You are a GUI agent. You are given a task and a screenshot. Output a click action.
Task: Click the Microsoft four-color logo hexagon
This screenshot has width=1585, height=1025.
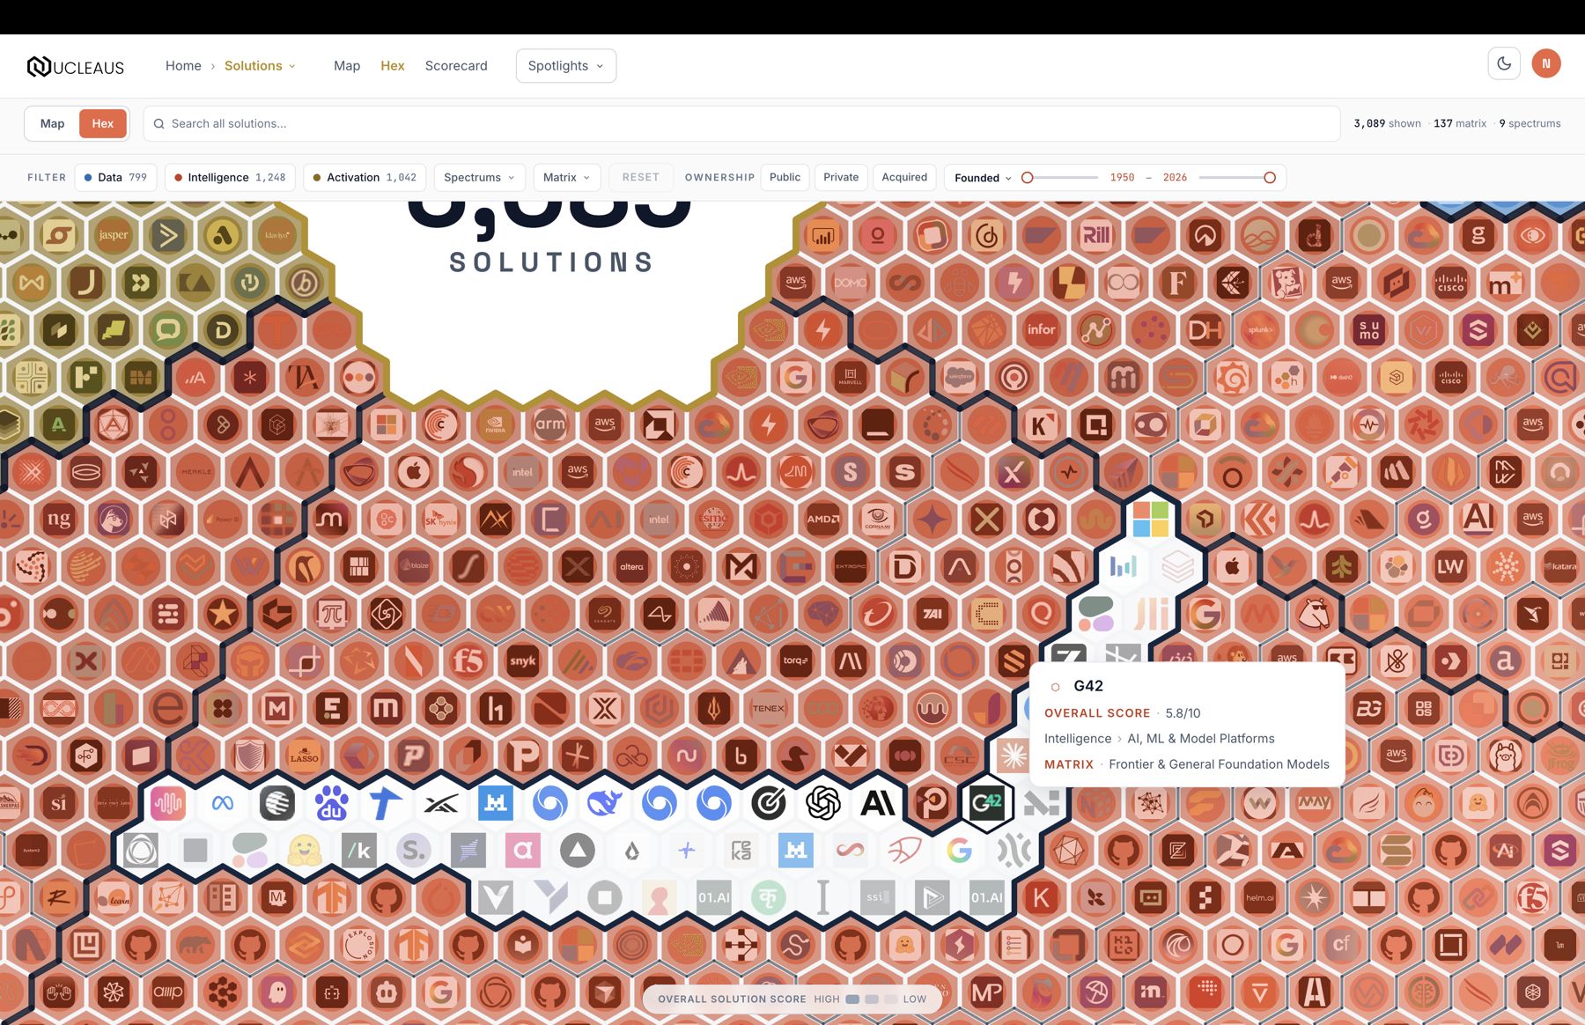(x=1151, y=520)
